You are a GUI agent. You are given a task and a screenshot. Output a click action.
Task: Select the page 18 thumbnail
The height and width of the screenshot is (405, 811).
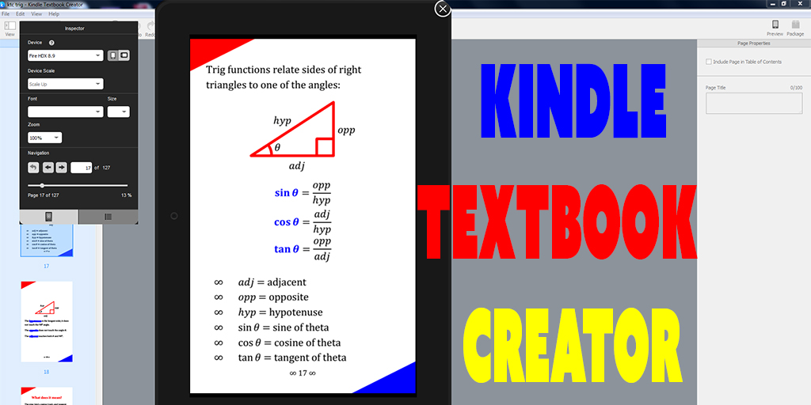pyautogui.click(x=47, y=320)
